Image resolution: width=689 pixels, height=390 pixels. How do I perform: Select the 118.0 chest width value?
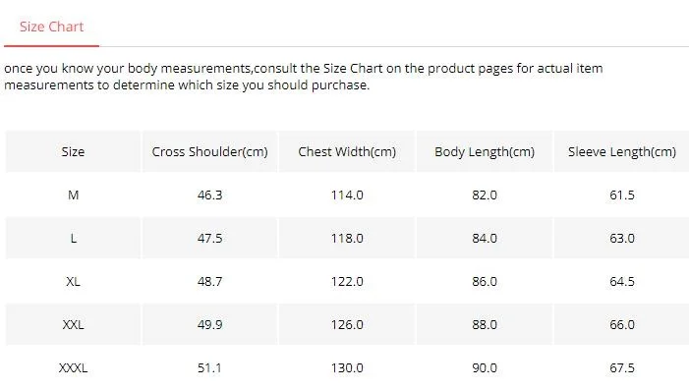pyautogui.click(x=347, y=238)
